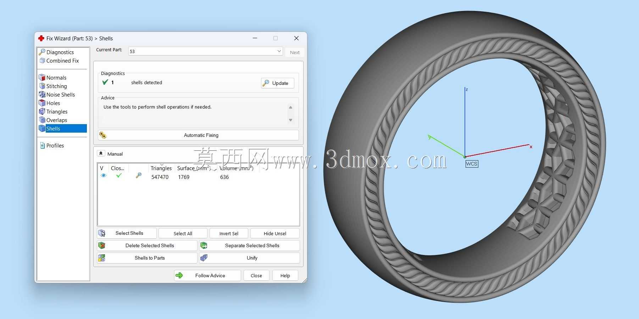Go to Normals fixing step
The image size is (639, 319).
coord(56,78)
